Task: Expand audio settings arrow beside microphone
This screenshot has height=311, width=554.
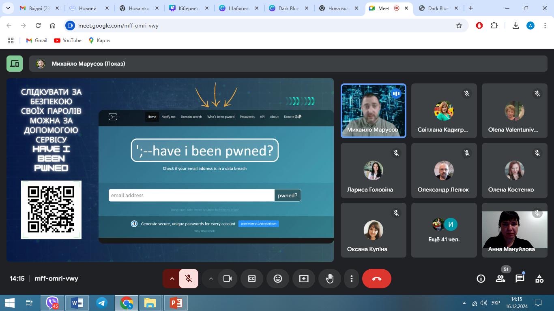Action: pyautogui.click(x=172, y=279)
